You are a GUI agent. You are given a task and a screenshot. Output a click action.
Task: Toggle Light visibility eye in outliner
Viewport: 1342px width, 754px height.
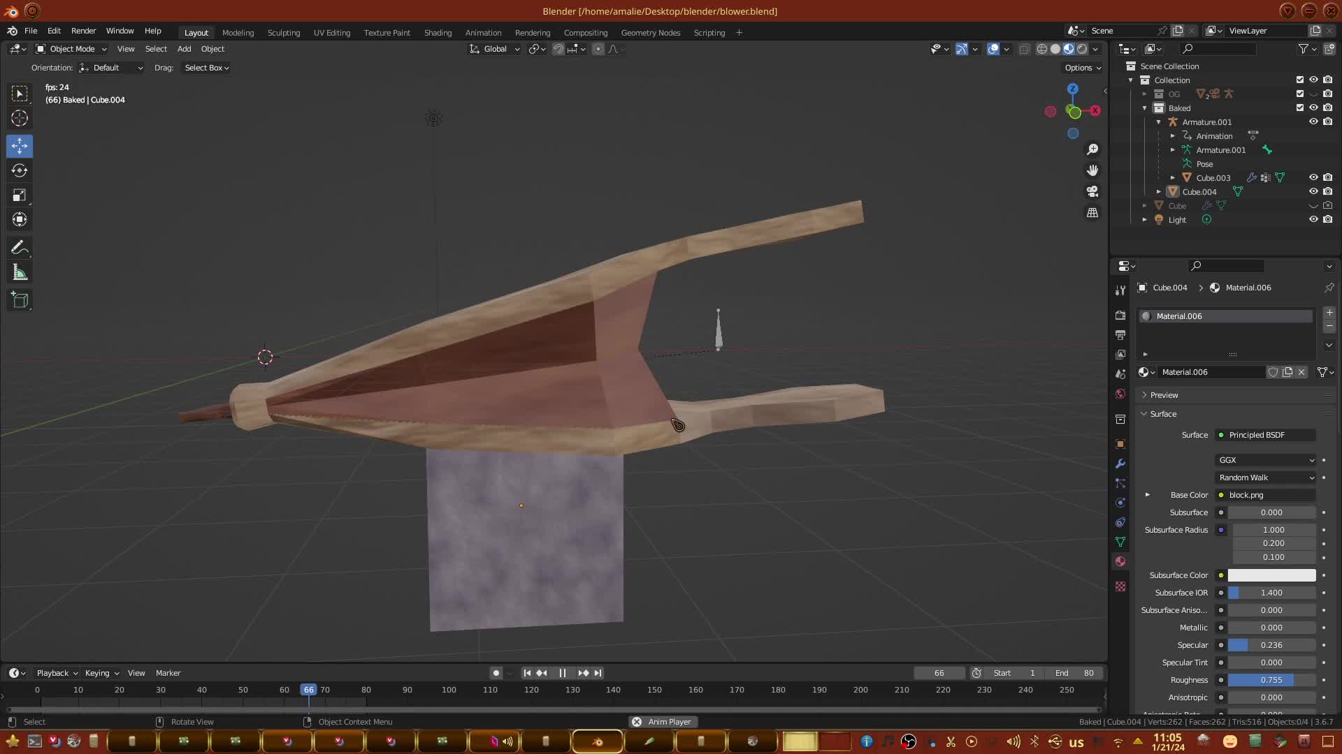[x=1313, y=219]
